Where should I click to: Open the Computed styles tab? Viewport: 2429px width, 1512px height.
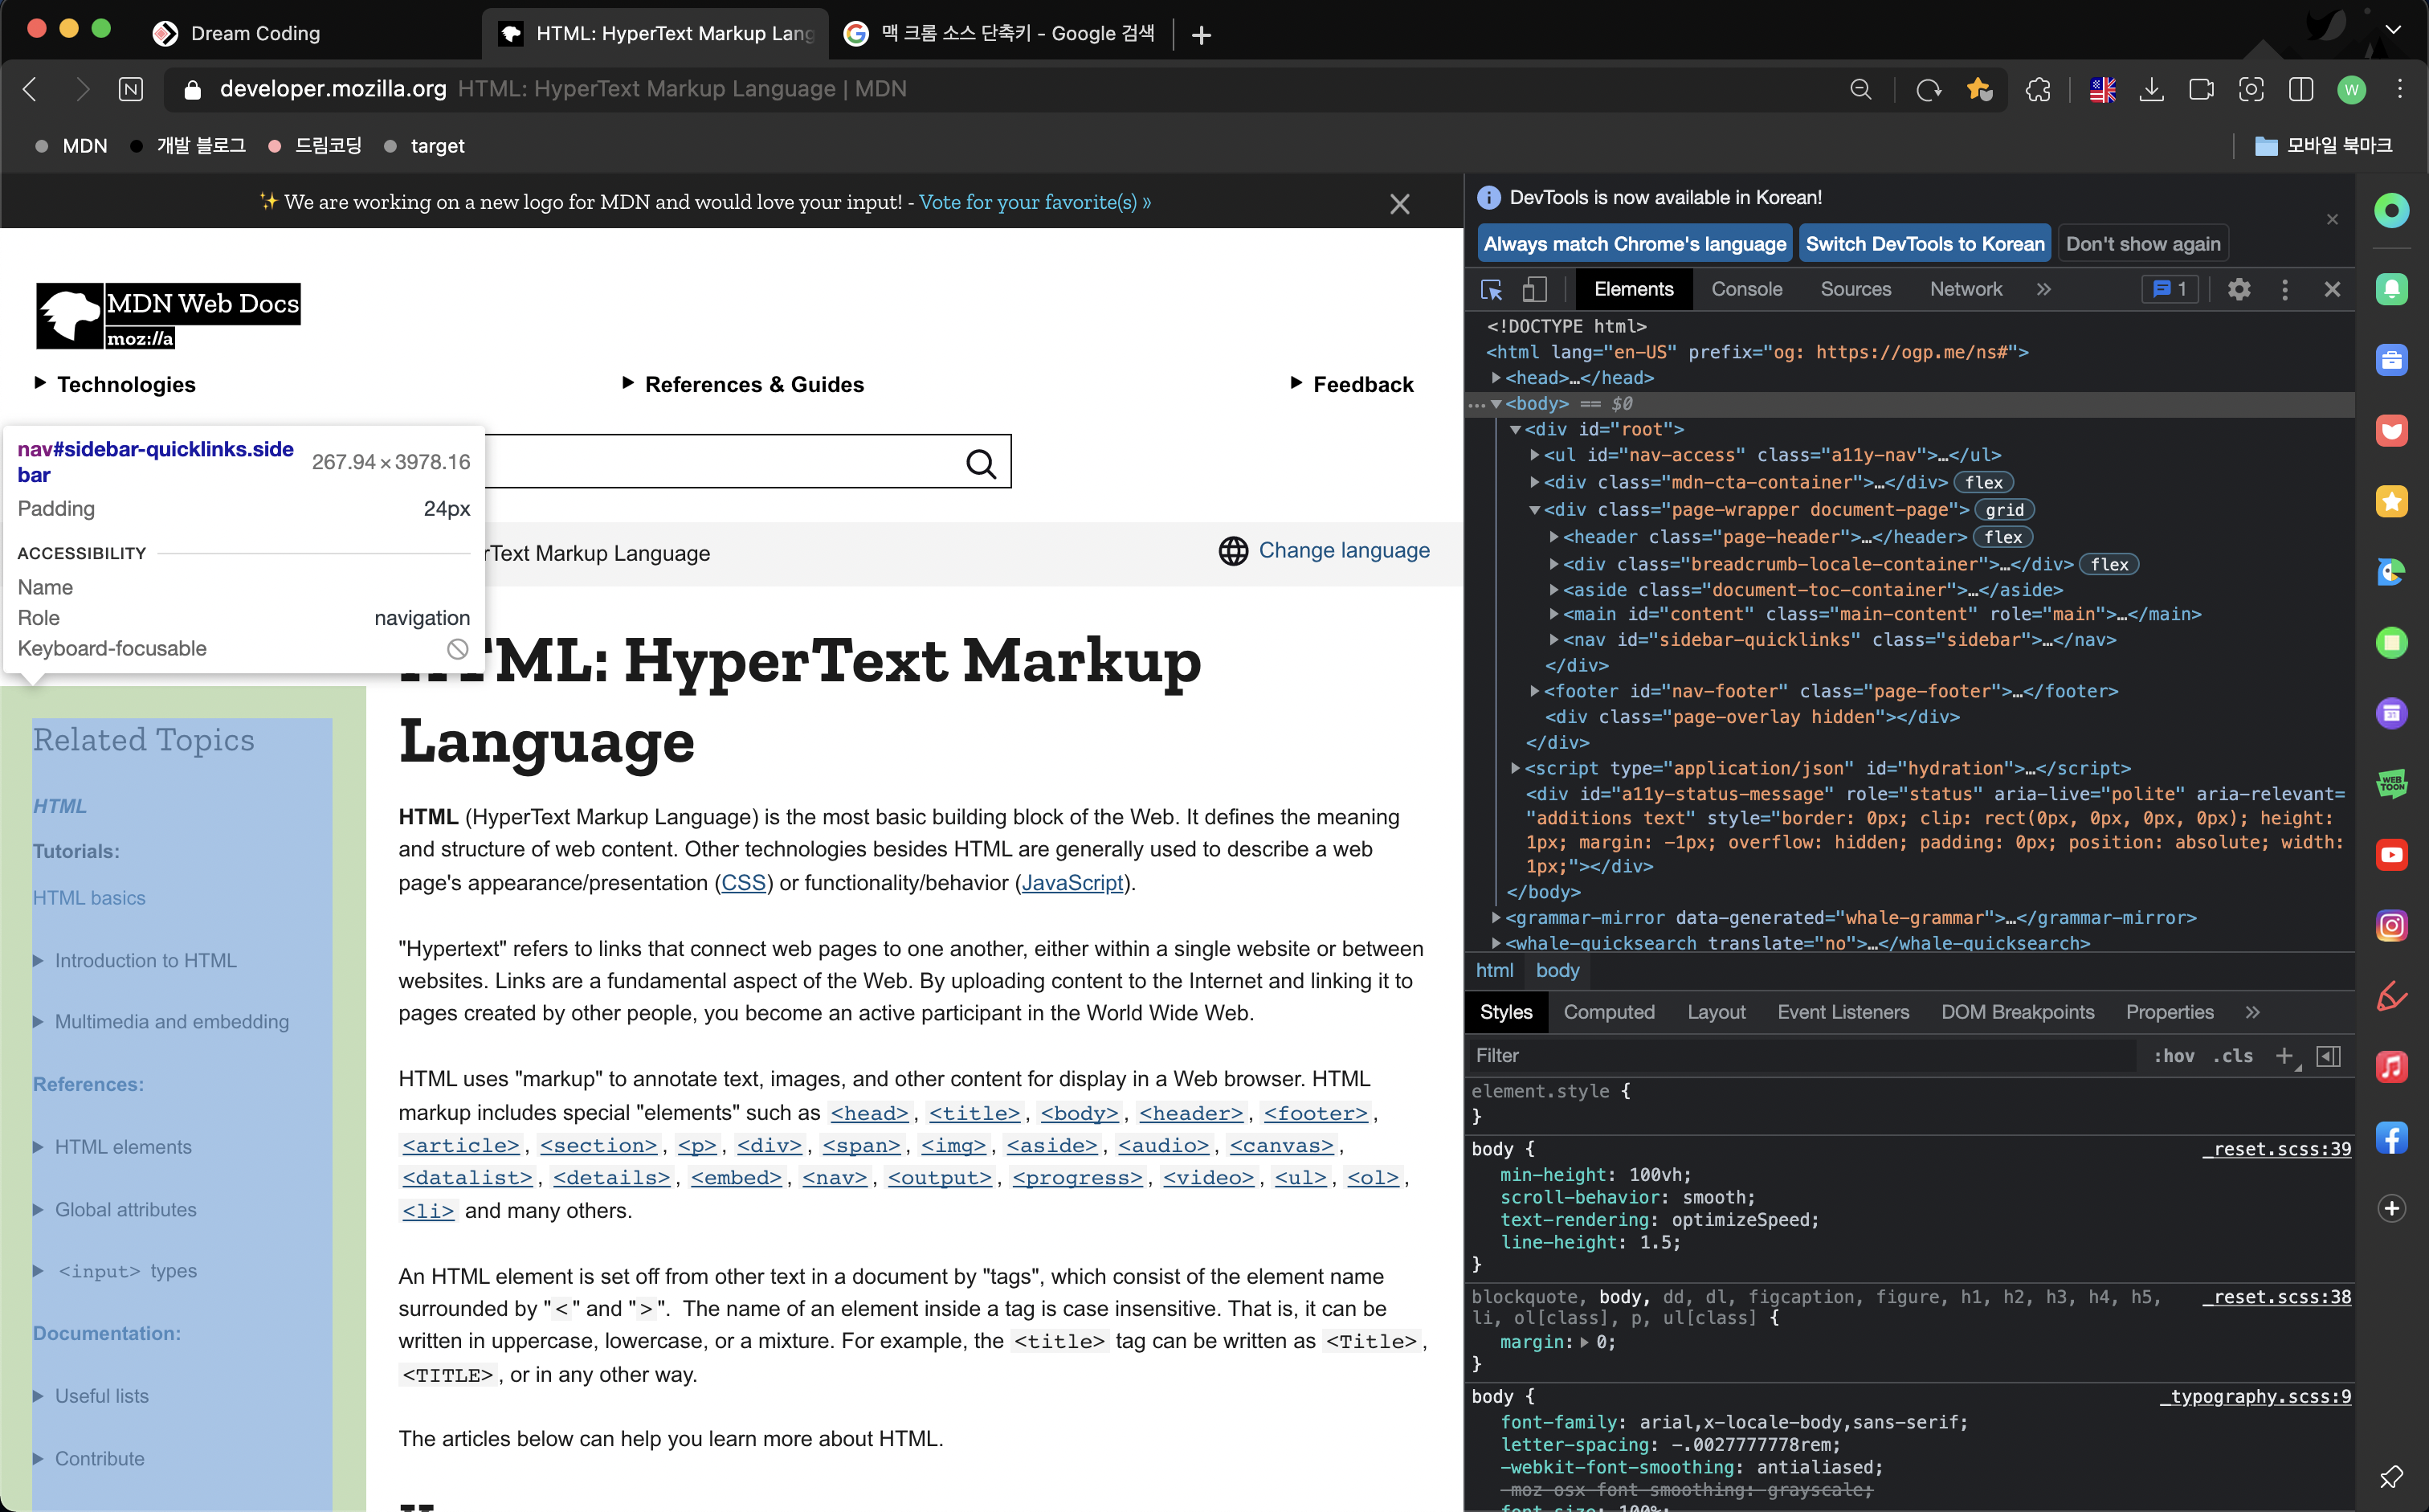click(x=1608, y=1012)
